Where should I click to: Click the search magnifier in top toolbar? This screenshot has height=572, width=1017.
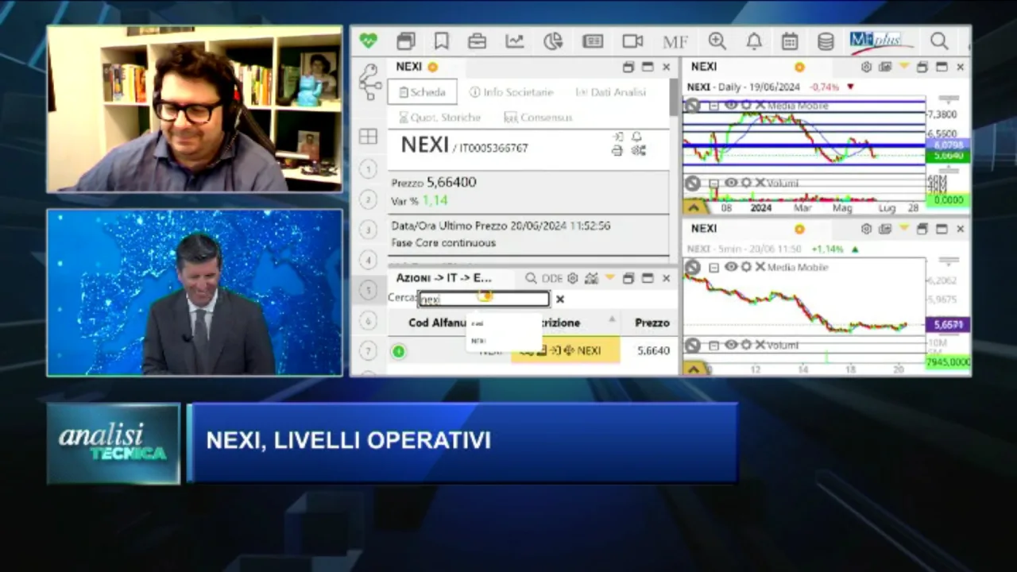point(939,41)
